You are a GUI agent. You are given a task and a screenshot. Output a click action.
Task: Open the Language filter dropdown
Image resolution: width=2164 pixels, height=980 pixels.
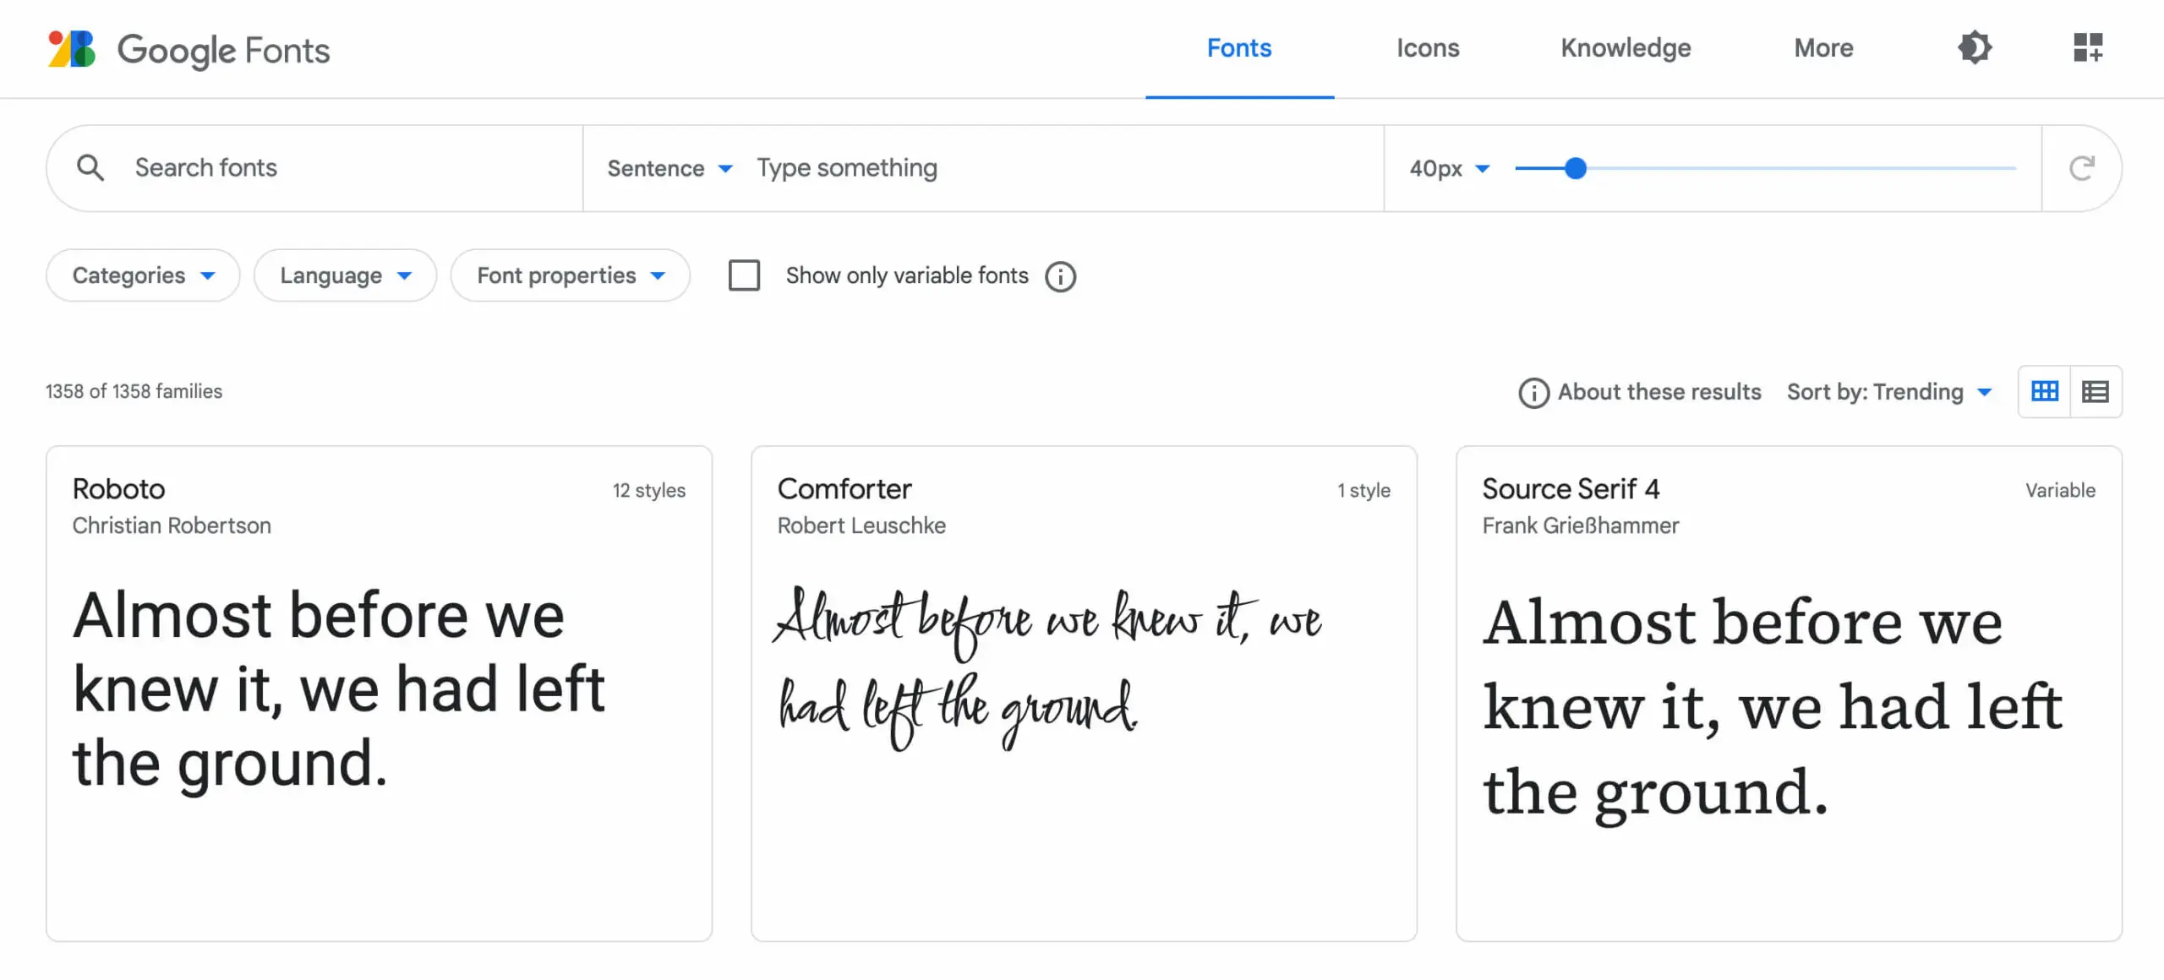(345, 275)
